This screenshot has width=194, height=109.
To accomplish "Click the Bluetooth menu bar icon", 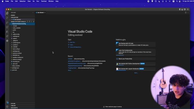I will 166,1.
